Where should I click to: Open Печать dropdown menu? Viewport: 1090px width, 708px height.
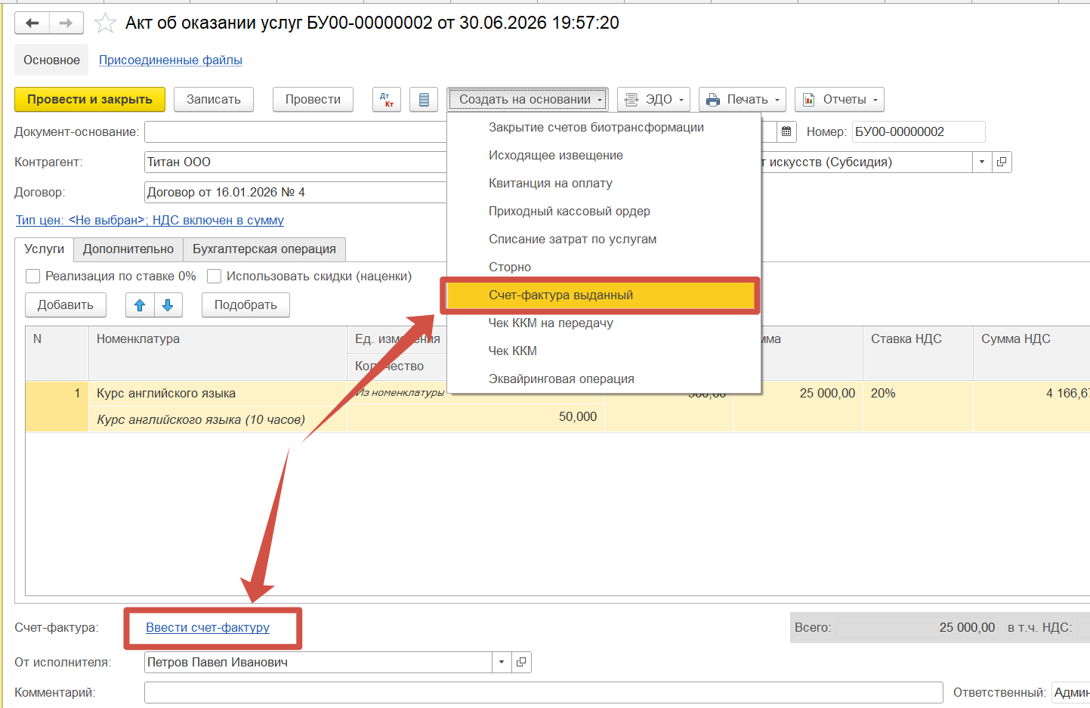point(743,100)
